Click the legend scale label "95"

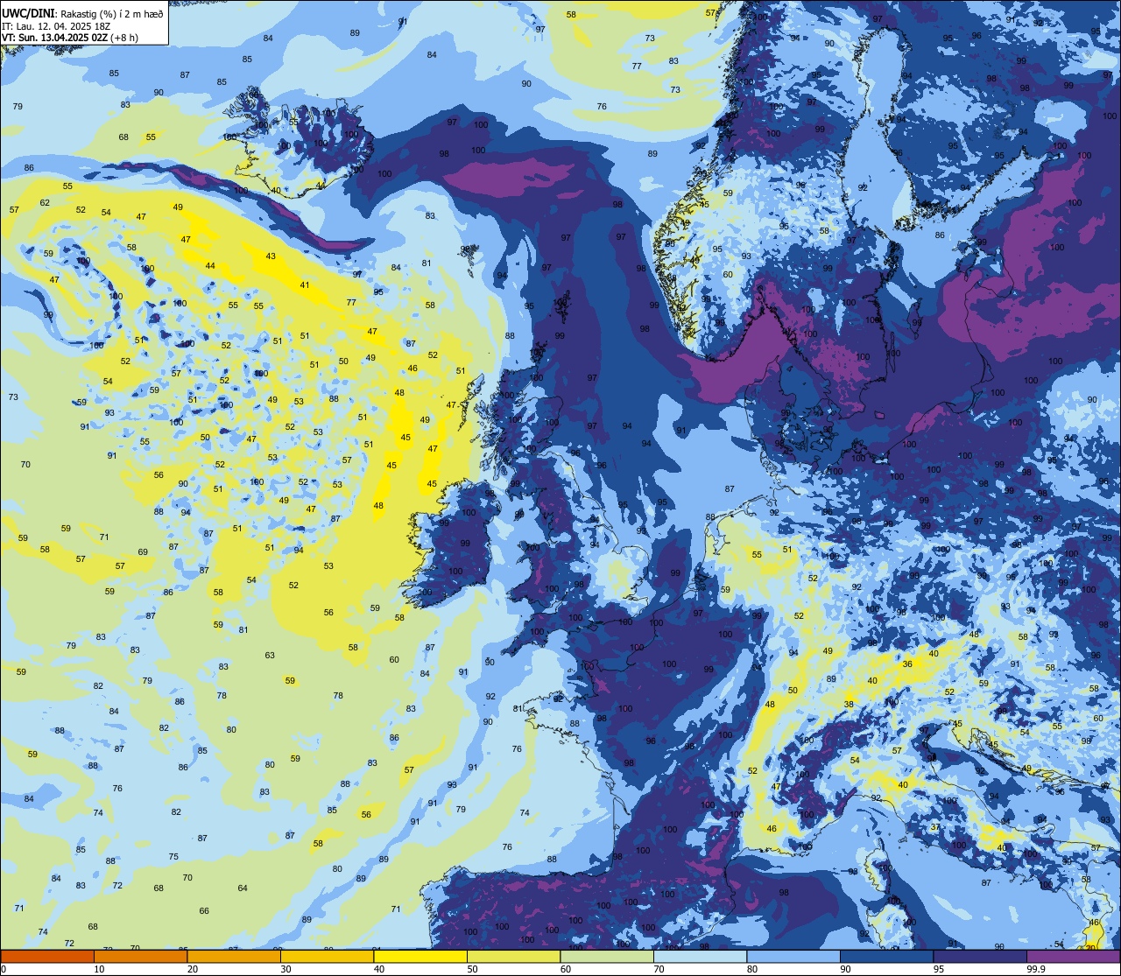(x=939, y=969)
